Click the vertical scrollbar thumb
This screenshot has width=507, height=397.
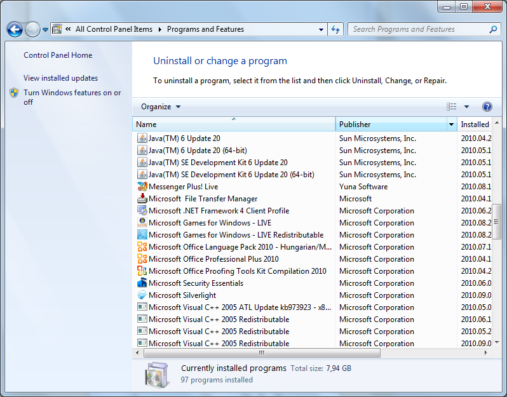click(497, 222)
